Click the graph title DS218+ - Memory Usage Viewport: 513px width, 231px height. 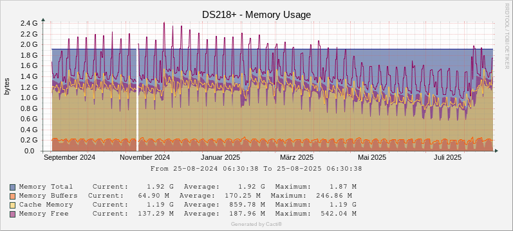(x=256, y=15)
